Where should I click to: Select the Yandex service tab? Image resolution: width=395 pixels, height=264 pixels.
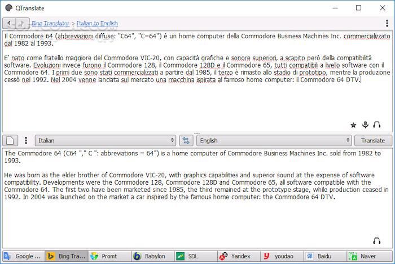click(x=239, y=256)
